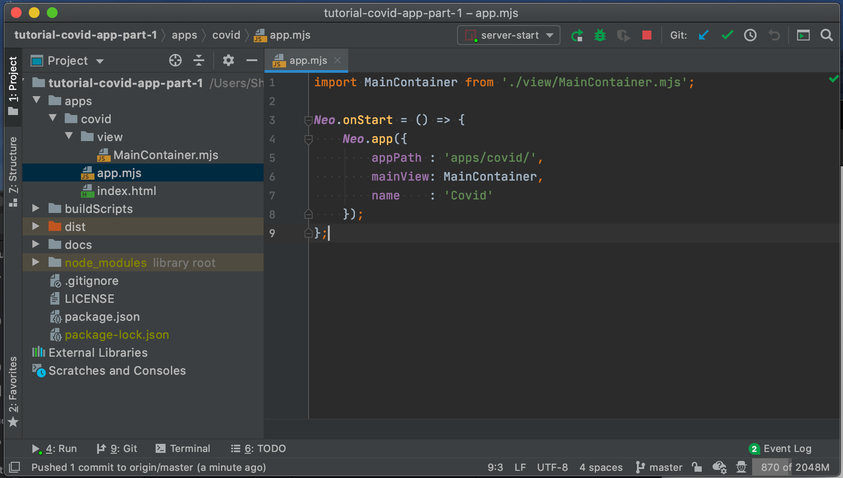
Task: Select opened file in Project view
Action: pyautogui.click(x=175, y=60)
